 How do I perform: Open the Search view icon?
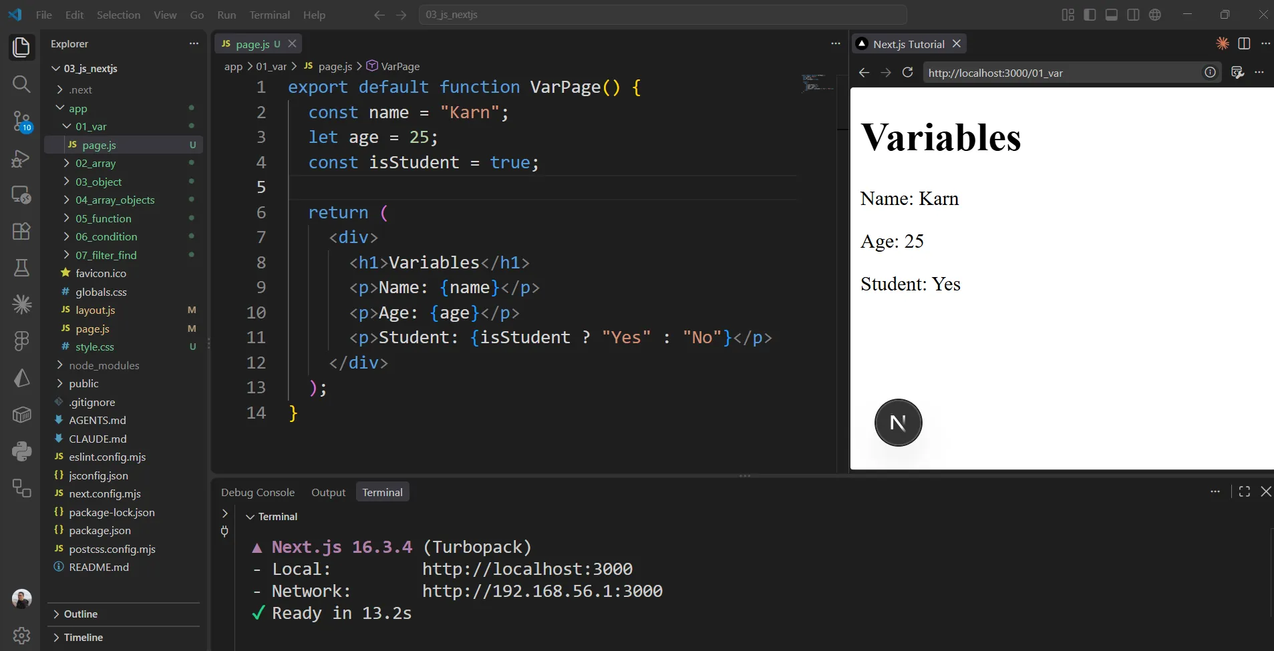click(x=21, y=84)
